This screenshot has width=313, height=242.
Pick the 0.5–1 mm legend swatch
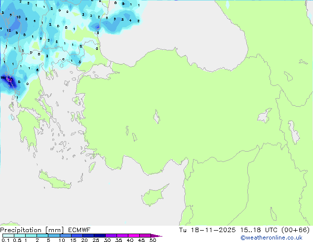(x=20, y=236)
